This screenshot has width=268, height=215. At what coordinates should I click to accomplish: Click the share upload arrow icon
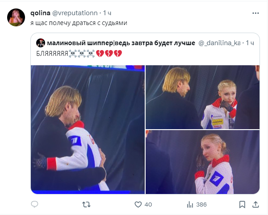pyautogui.click(x=256, y=204)
